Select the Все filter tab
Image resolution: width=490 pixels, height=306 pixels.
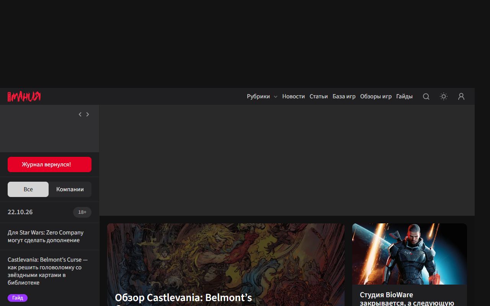coord(28,189)
